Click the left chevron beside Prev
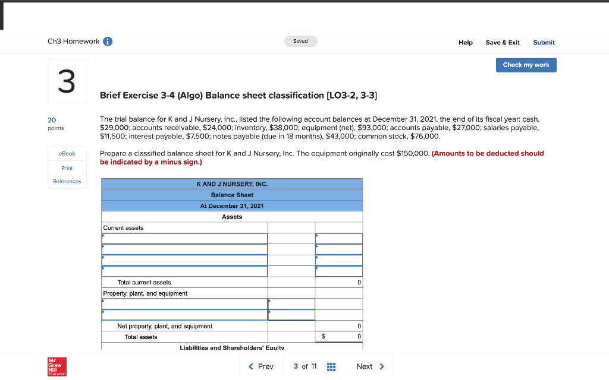The height and width of the screenshot is (380, 609). pos(250,366)
